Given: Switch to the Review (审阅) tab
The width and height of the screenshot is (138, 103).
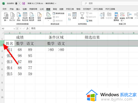Looking at the screenshot, I should (55, 9).
